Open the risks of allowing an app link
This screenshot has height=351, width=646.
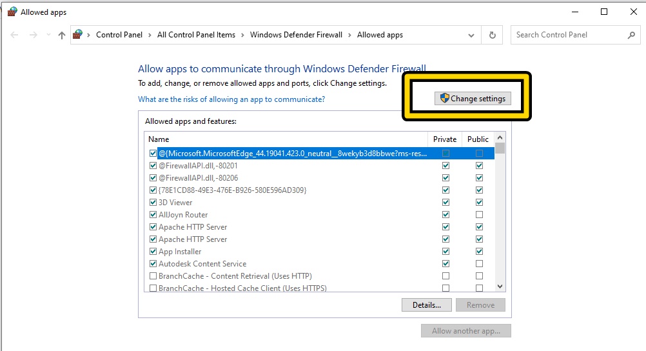click(231, 99)
